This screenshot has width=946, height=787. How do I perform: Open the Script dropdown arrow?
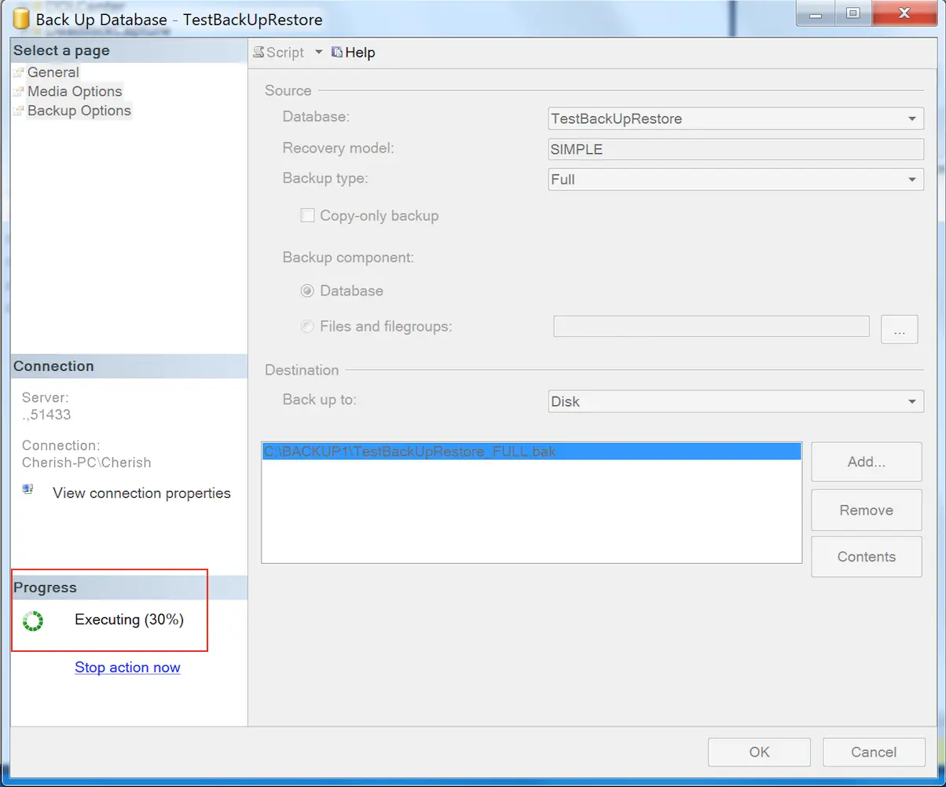pyautogui.click(x=318, y=52)
